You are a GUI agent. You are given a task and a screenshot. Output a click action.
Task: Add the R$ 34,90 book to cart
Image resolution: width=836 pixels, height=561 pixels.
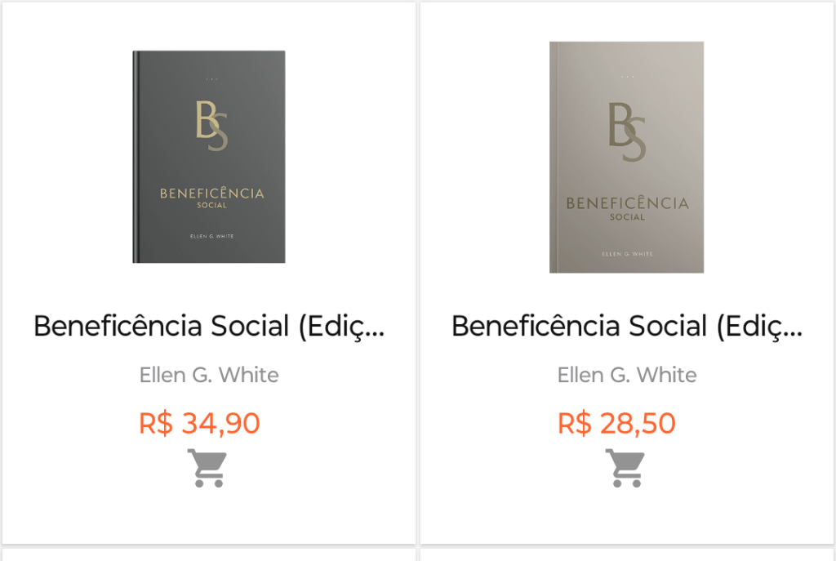(x=207, y=469)
